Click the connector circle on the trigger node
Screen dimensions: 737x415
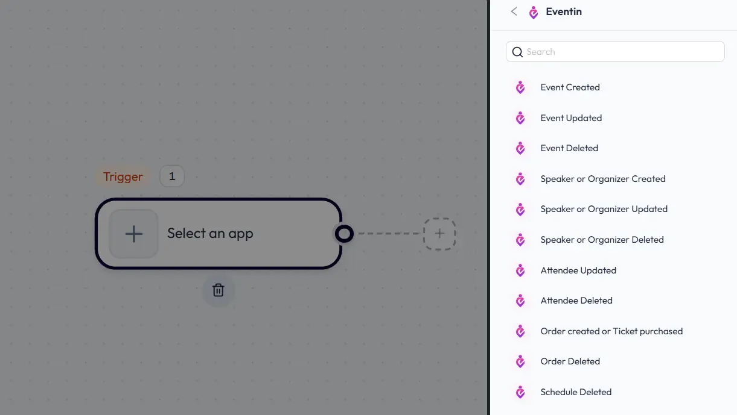pyautogui.click(x=344, y=234)
